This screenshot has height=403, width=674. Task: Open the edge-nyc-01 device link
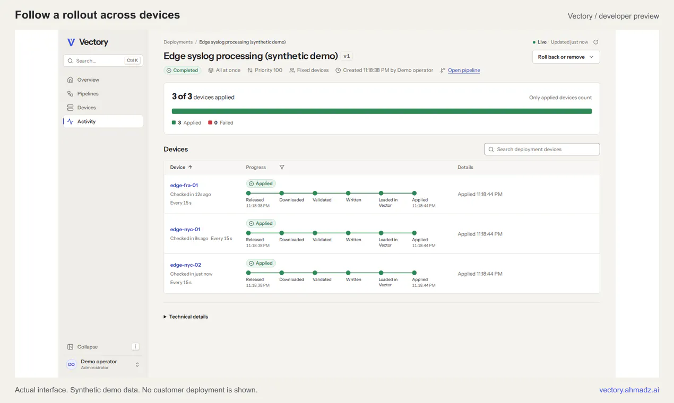pyautogui.click(x=185, y=229)
